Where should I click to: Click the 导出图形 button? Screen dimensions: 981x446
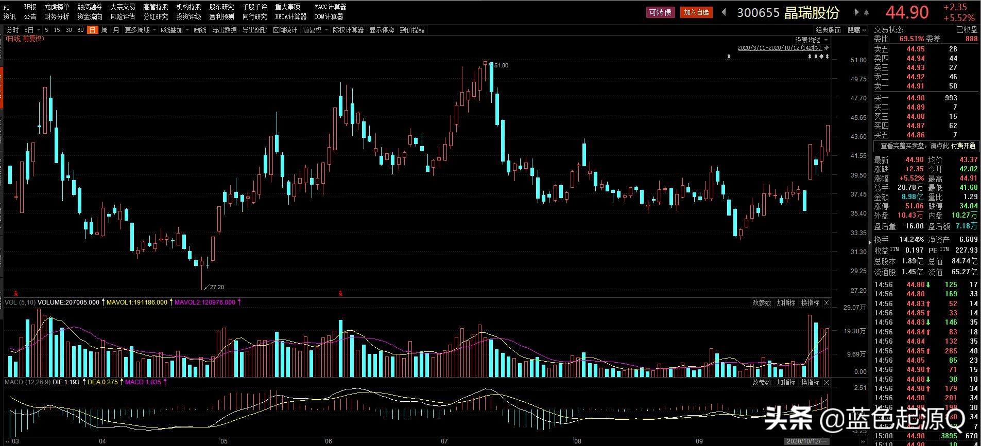(254, 30)
